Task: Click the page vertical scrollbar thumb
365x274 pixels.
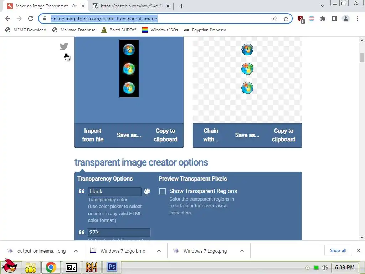Action: point(362,57)
